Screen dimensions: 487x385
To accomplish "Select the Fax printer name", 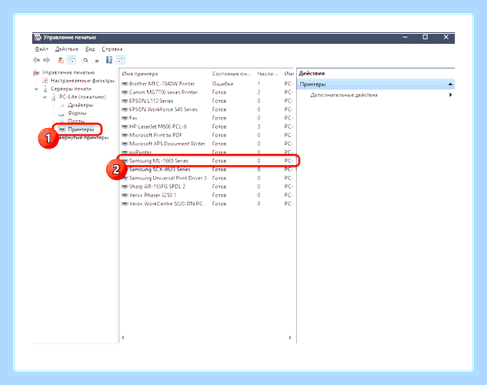I will (133, 118).
